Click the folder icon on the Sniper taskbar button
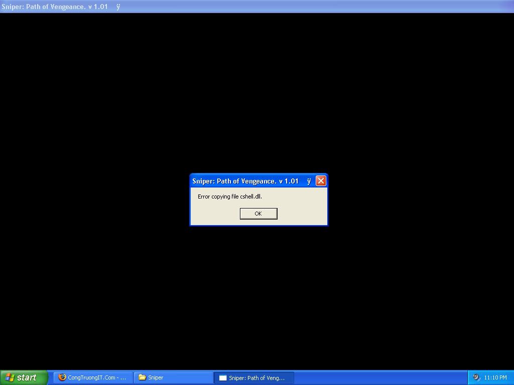This screenshot has width=514, height=385. click(142, 377)
